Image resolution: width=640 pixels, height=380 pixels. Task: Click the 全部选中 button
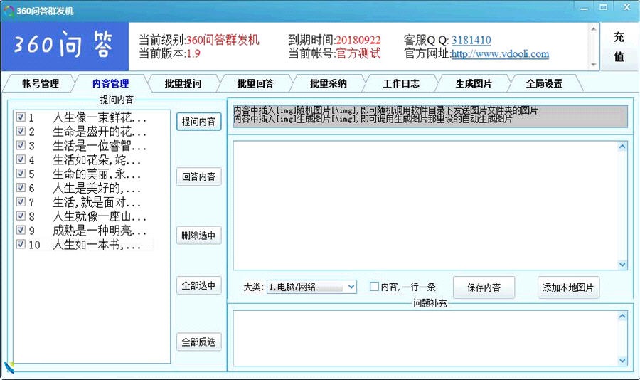pyautogui.click(x=199, y=285)
